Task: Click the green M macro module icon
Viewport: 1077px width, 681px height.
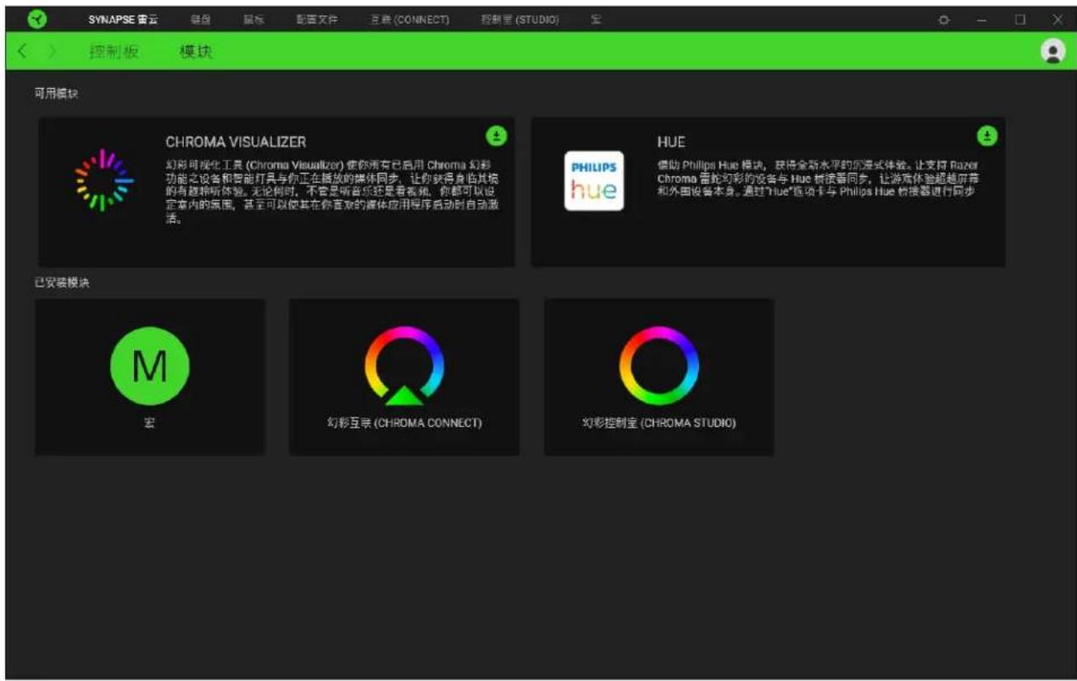Action: (x=150, y=366)
